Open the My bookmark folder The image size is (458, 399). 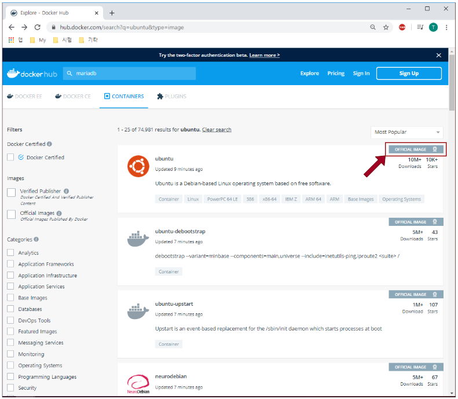pos(38,40)
